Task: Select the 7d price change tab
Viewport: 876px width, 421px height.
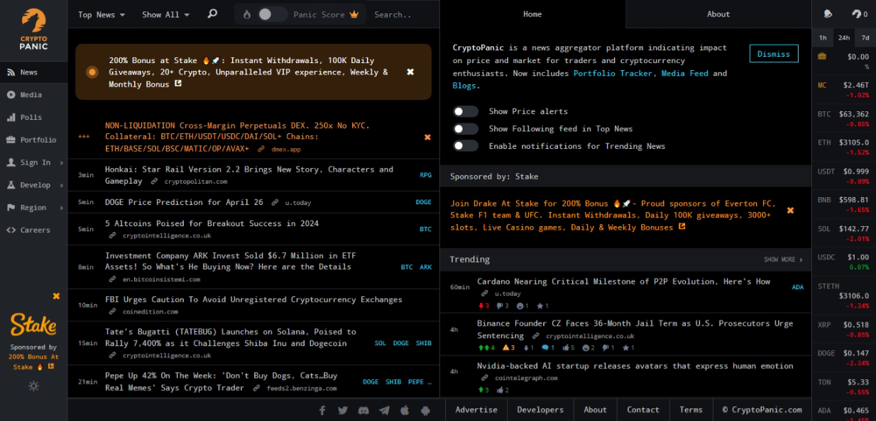Action: (865, 38)
